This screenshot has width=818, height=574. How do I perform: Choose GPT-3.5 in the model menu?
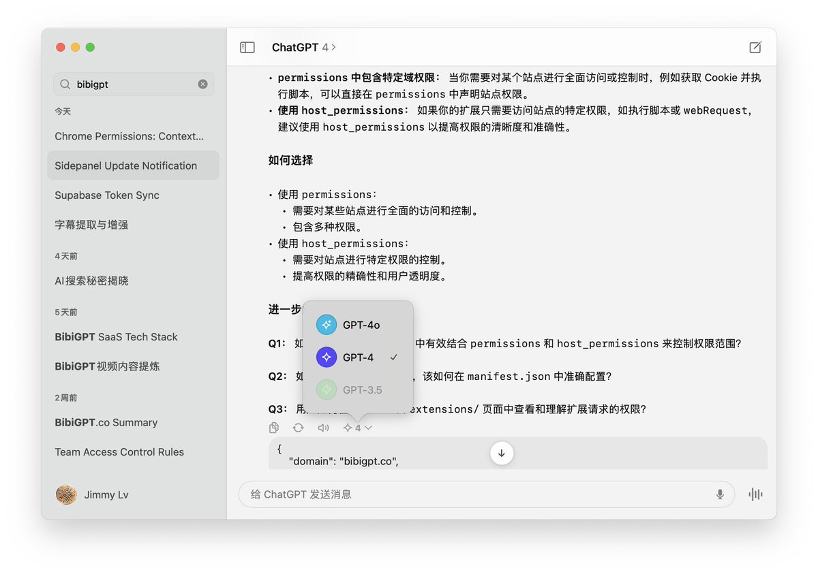(358, 390)
